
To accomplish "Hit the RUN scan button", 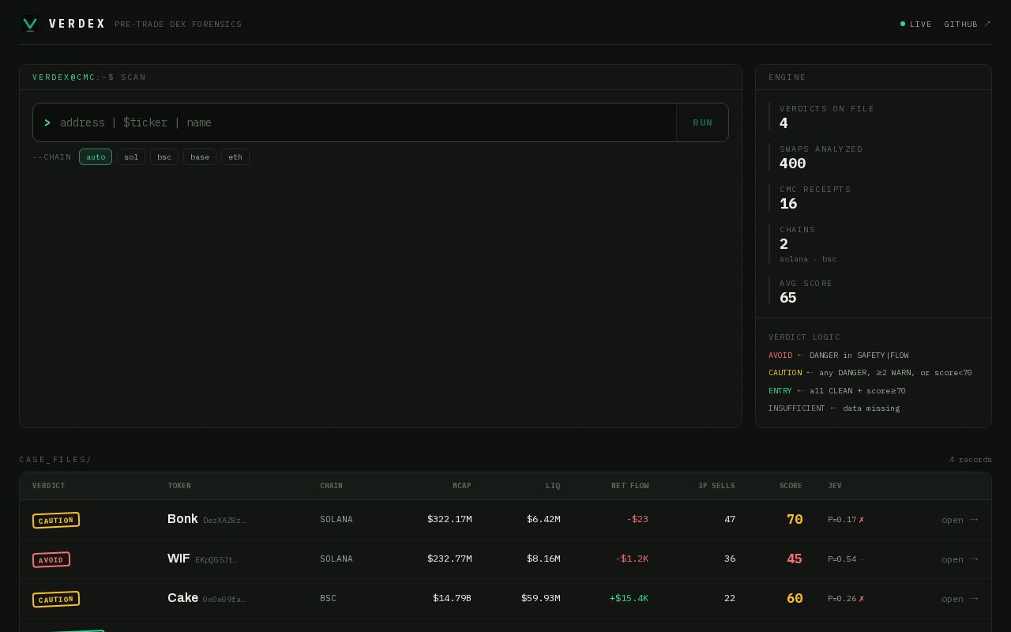I will tap(702, 122).
